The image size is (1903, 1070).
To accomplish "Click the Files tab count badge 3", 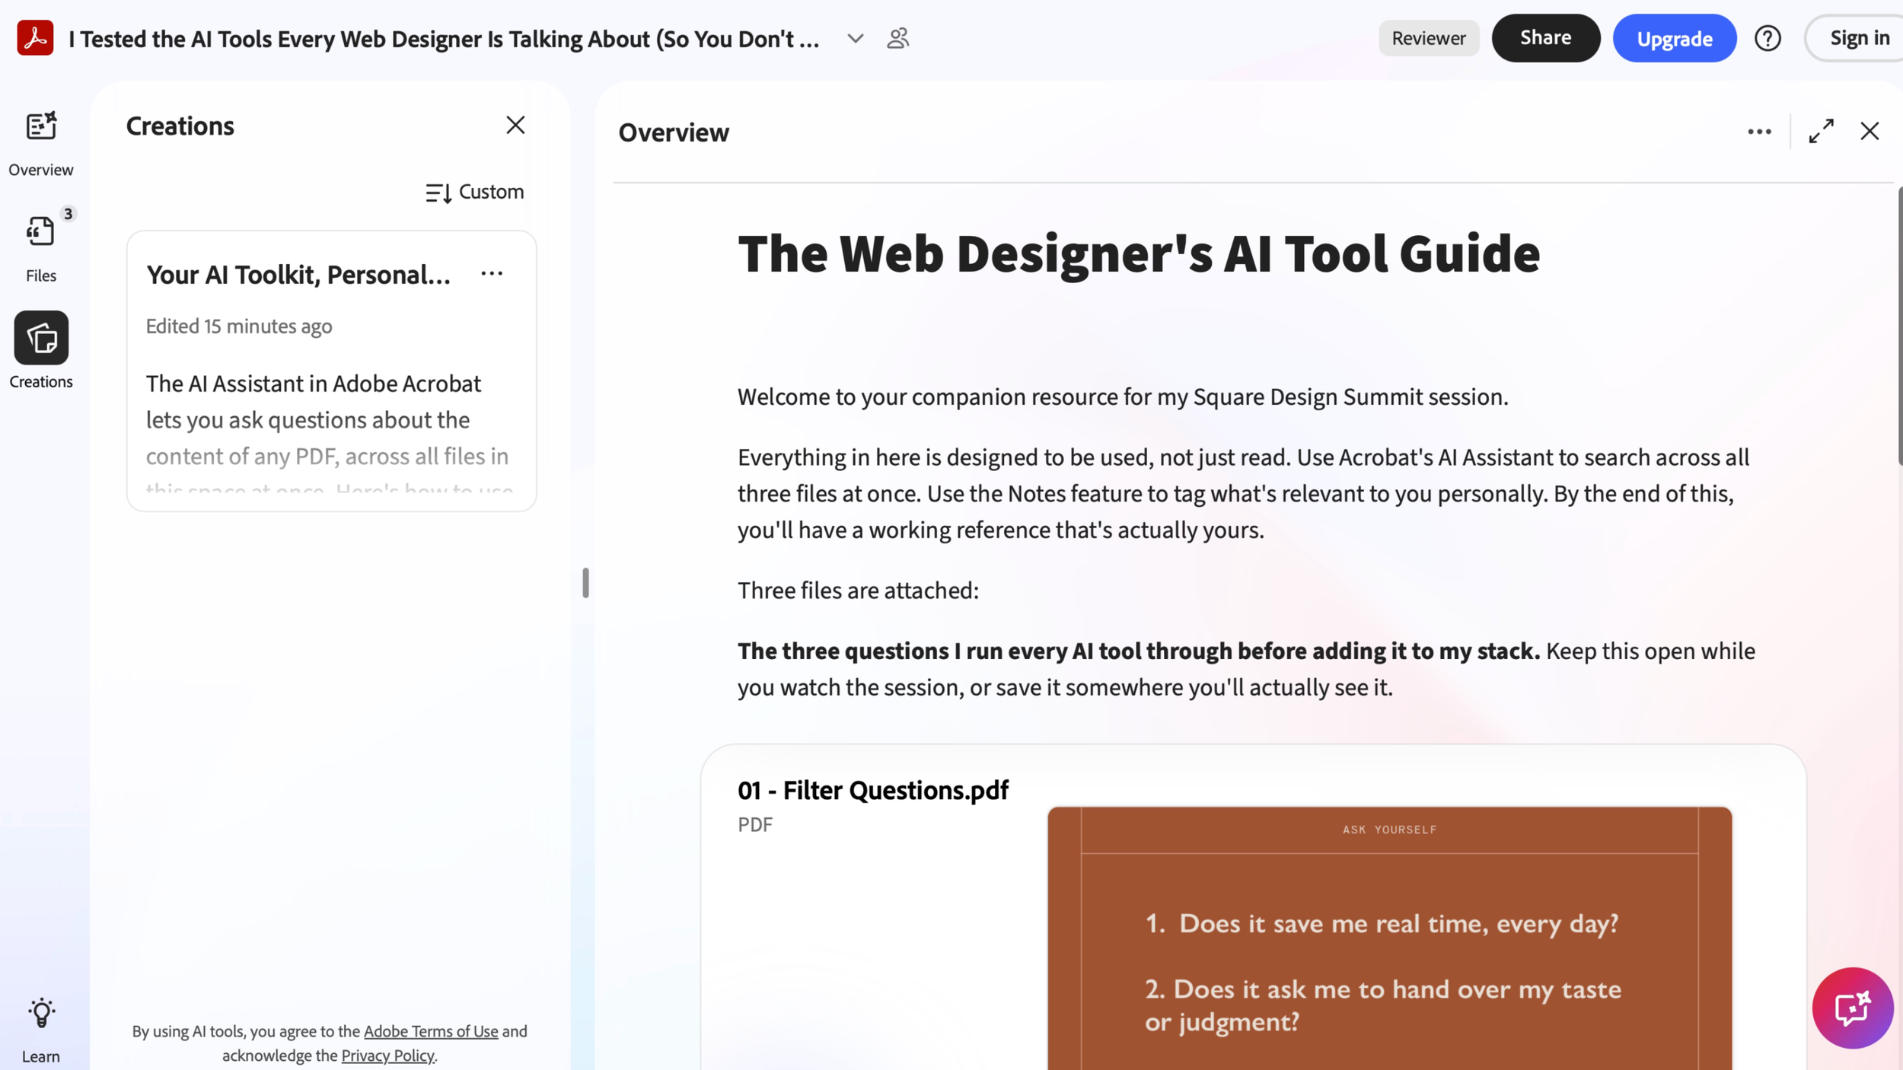I will click(69, 214).
